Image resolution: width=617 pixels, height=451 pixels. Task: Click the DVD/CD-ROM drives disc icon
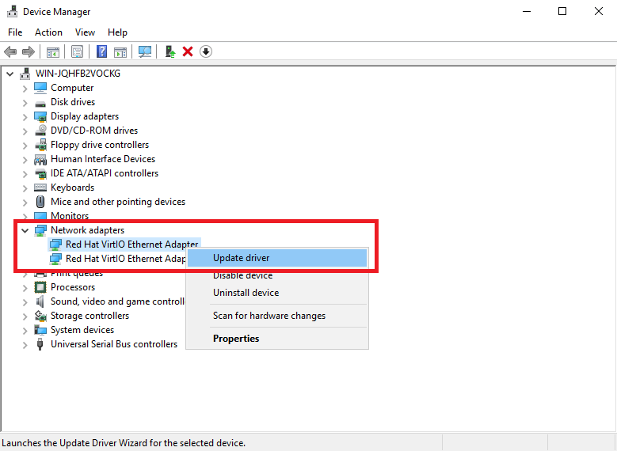pos(40,130)
